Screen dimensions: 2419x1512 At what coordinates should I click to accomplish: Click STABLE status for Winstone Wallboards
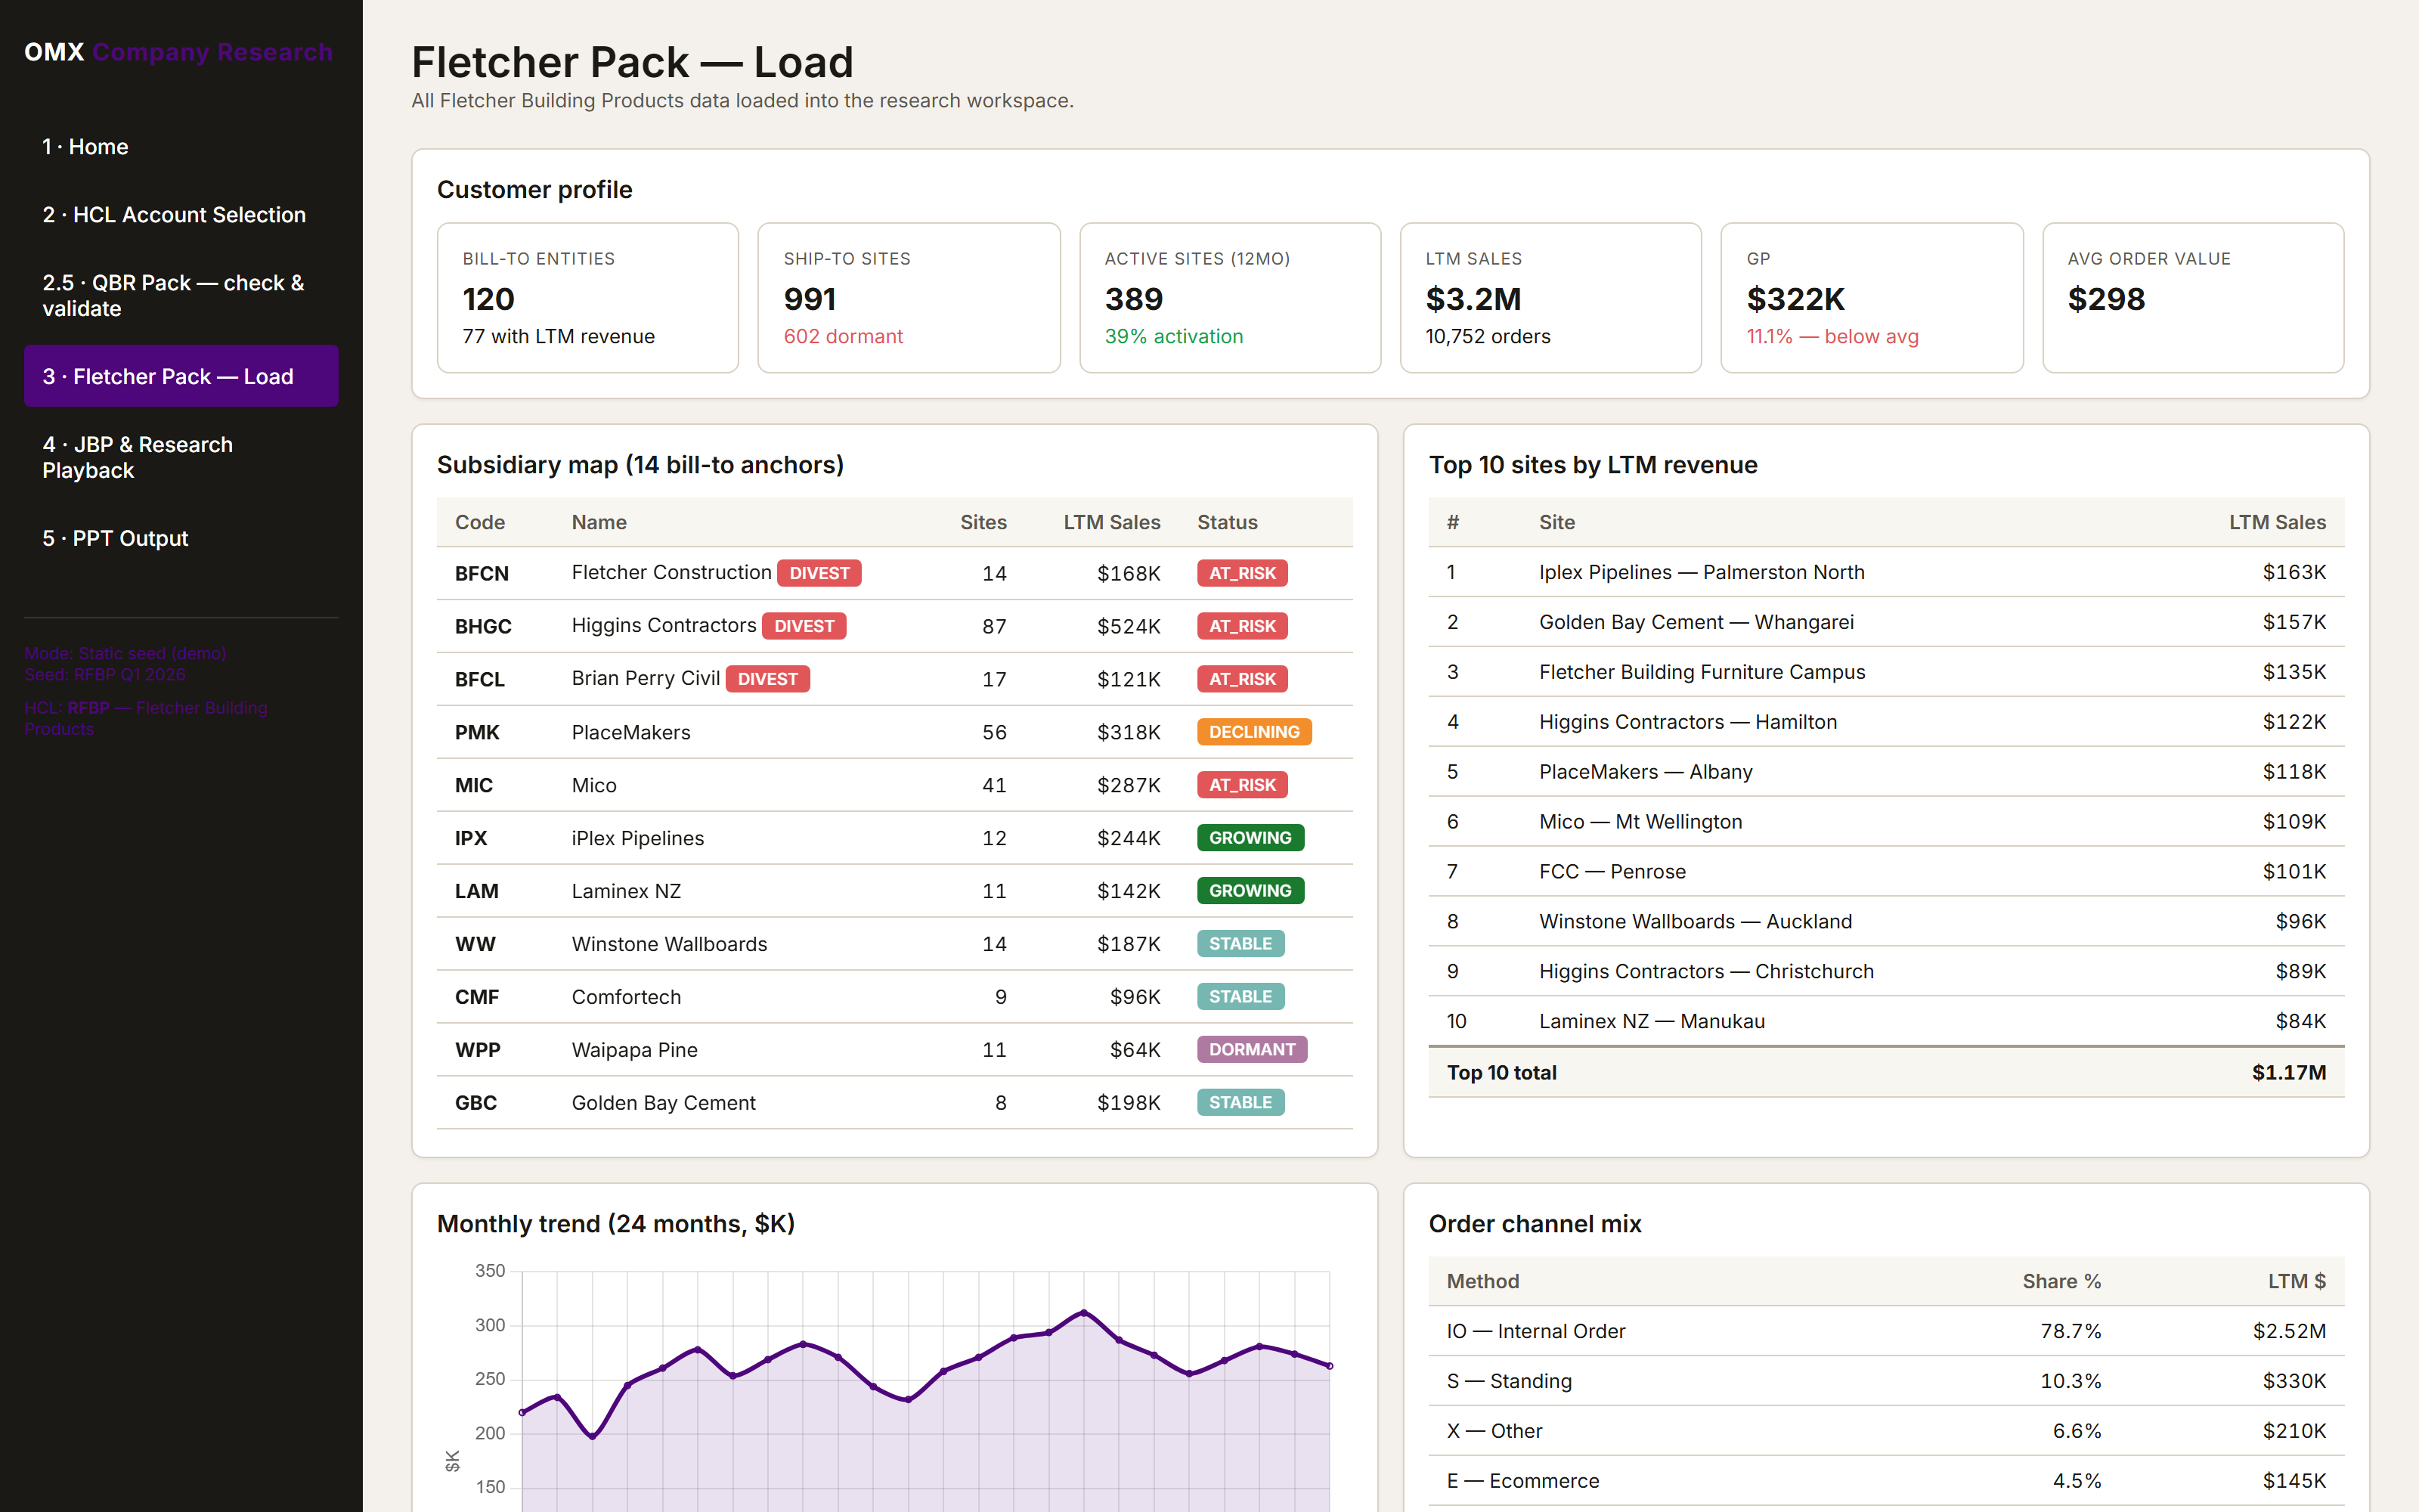[1240, 944]
